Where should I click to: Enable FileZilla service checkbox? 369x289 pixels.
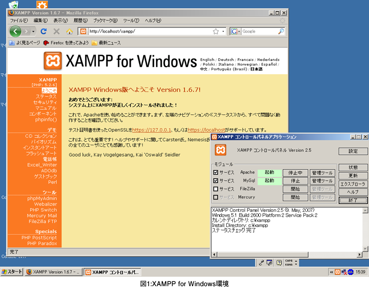click(216, 189)
